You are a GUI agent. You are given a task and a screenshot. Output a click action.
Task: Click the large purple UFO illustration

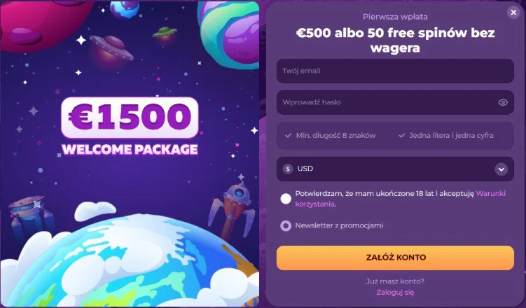point(110,51)
